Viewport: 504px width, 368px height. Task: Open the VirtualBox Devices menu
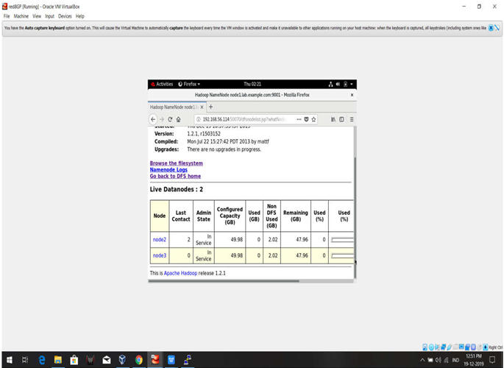click(x=65, y=15)
